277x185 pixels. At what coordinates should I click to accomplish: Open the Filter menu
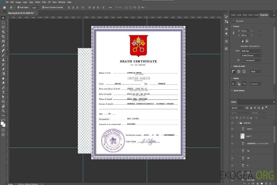[44, 2]
